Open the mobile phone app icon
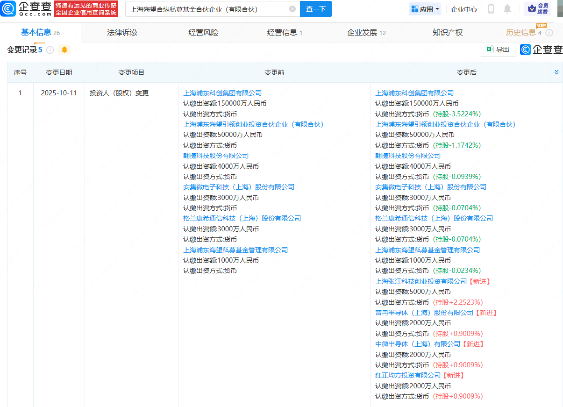The width and height of the screenshot is (563, 407). (491, 9)
